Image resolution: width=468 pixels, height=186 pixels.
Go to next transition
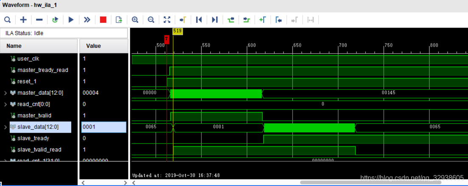[246, 20]
